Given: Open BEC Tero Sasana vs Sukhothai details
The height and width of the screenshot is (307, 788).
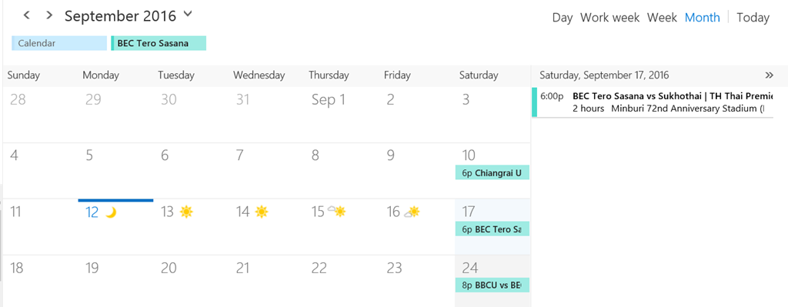Looking at the screenshot, I should pos(653,102).
